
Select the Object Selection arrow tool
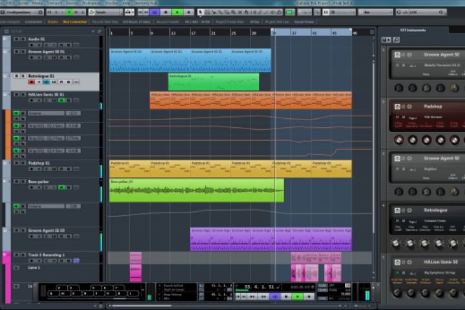click(200, 12)
